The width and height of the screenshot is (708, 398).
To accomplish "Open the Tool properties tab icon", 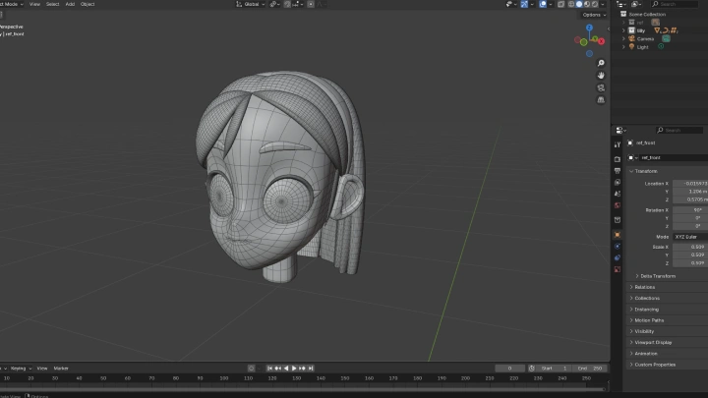I will click(618, 144).
